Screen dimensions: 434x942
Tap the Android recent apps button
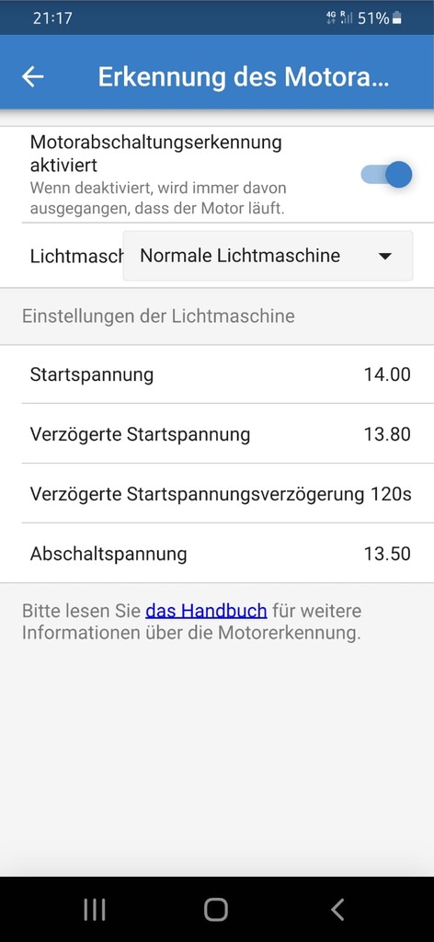tap(94, 910)
